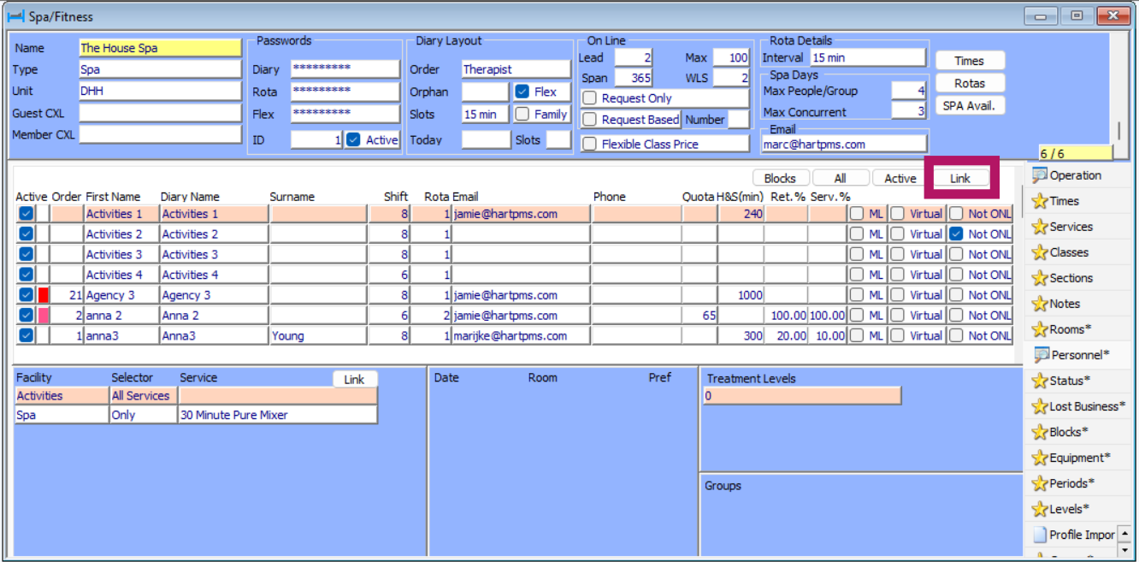Click the Max People/Group field
1139x562 pixels.
tap(908, 91)
